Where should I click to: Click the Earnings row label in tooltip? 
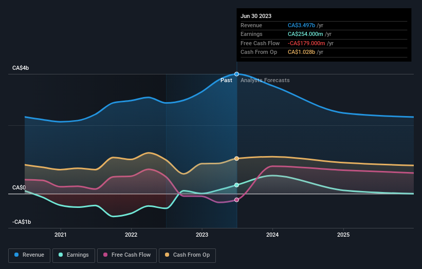[251, 34]
